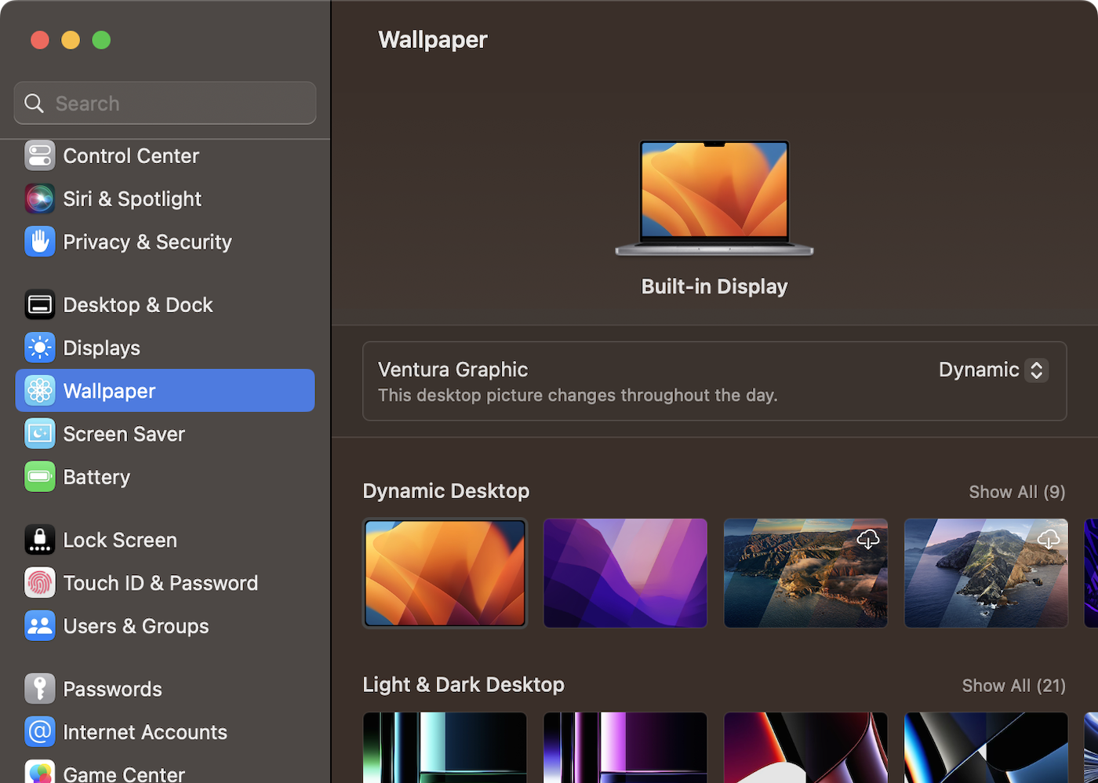Screen dimensions: 1098x783
Task: Click the Siri & Spotlight icon
Action: click(39, 198)
